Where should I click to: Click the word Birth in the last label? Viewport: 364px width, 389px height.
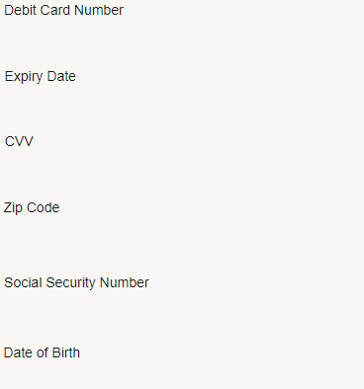click(x=66, y=352)
